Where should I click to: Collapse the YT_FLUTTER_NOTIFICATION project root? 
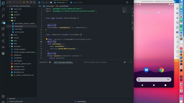[19, 6]
